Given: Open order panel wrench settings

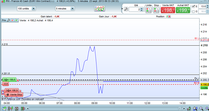Looking at the screenshot, I should click(x=126, y=9).
